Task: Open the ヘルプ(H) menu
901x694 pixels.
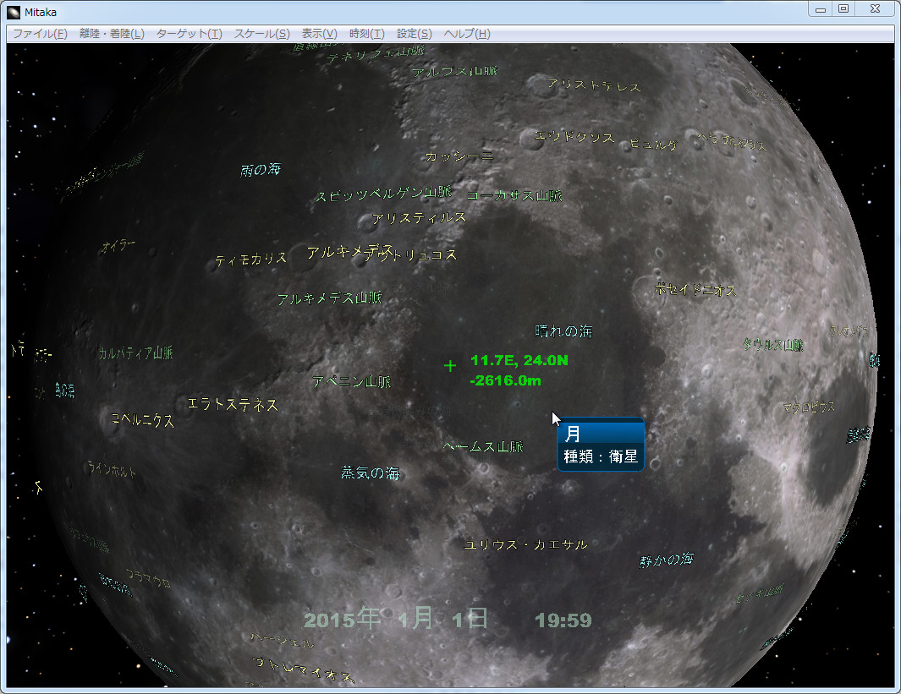Action: (467, 33)
